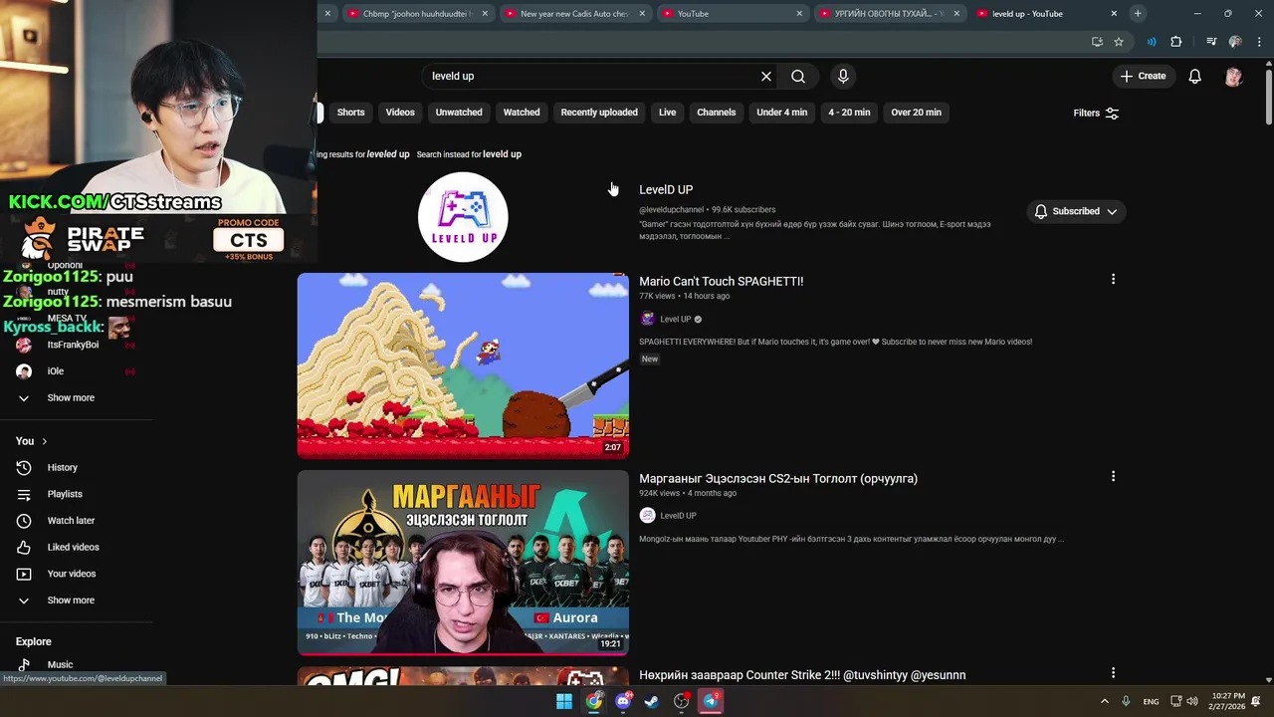Open the Subscribed dropdown for LevelD UP
The width and height of the screenshot is (1274, 717).
pyautogui.click(x=1076, y=211)
